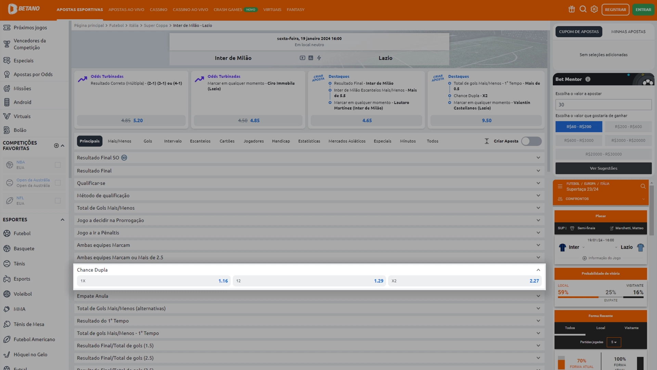Open the Partidas jogadas dropdown
Image resolution: width=657 pixels, height=370 pixels.
pos(614,342)
